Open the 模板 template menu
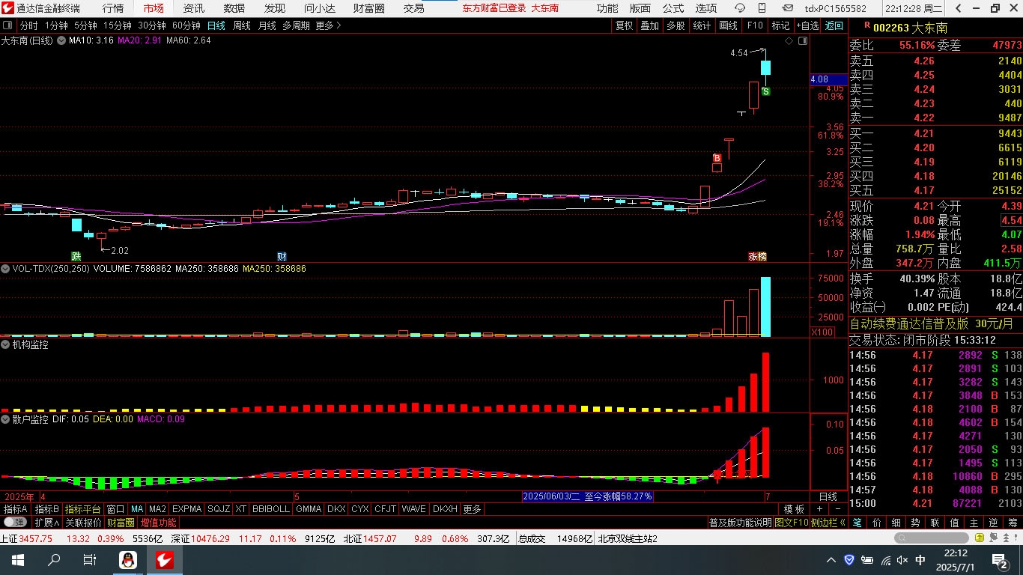This screenshot has width=1023, height=575. pos(794,509)
